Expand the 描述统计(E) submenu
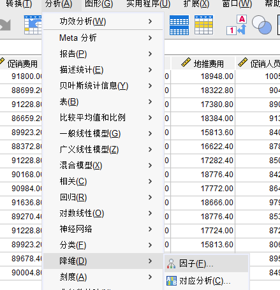Viewport: 280px width, 290px height. click(103, 70)
